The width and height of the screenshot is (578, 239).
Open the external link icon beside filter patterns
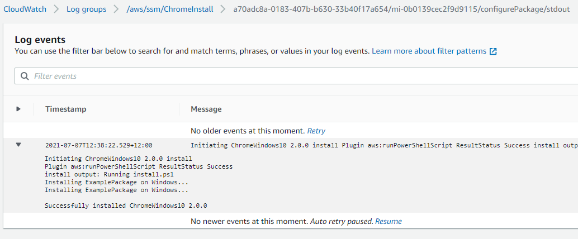(493, 51)
